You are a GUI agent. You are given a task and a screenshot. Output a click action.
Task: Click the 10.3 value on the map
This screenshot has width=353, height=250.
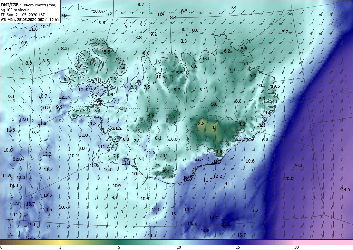[261, 85]
